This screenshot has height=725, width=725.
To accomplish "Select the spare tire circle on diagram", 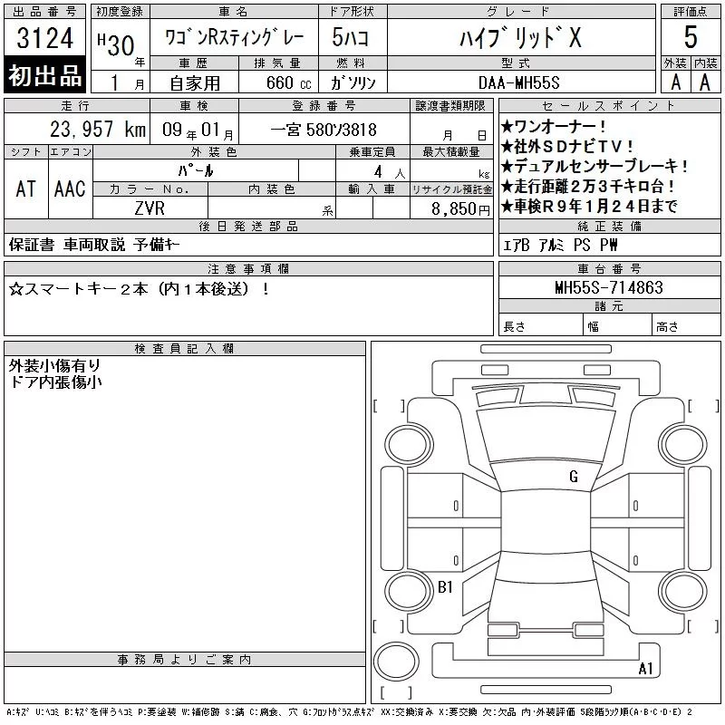I will tap(396, 662).
